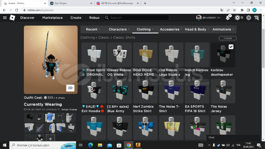Unequip the glasses accessory in Currently Wearing
This screenshot has width=265, height=149.
(x=29, y=138)
